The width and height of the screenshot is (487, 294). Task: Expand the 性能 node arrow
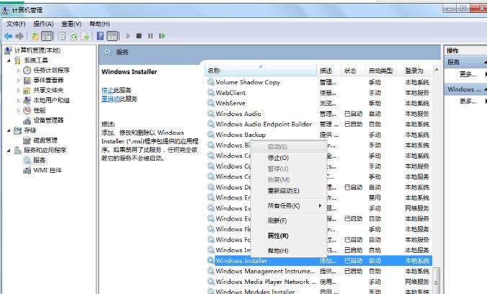point(18,110)
